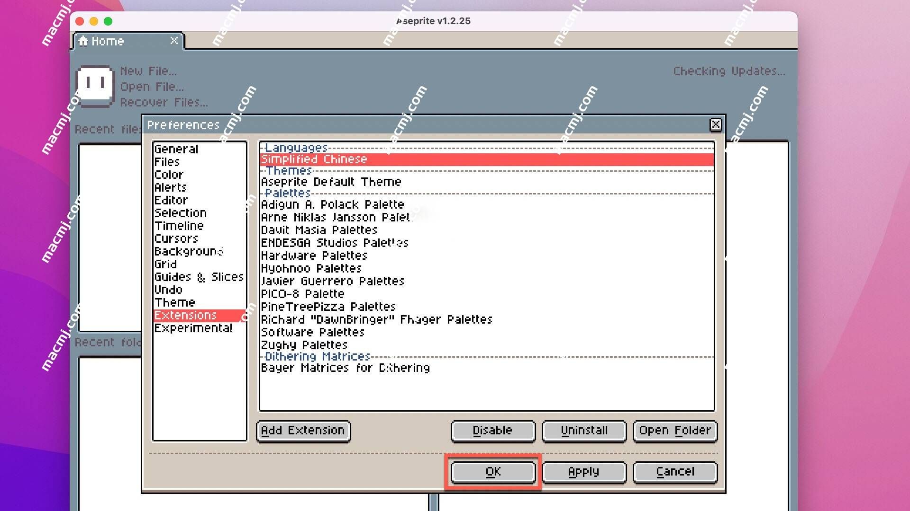
Task: Click New File... link on Home
Action: (148, 71)
